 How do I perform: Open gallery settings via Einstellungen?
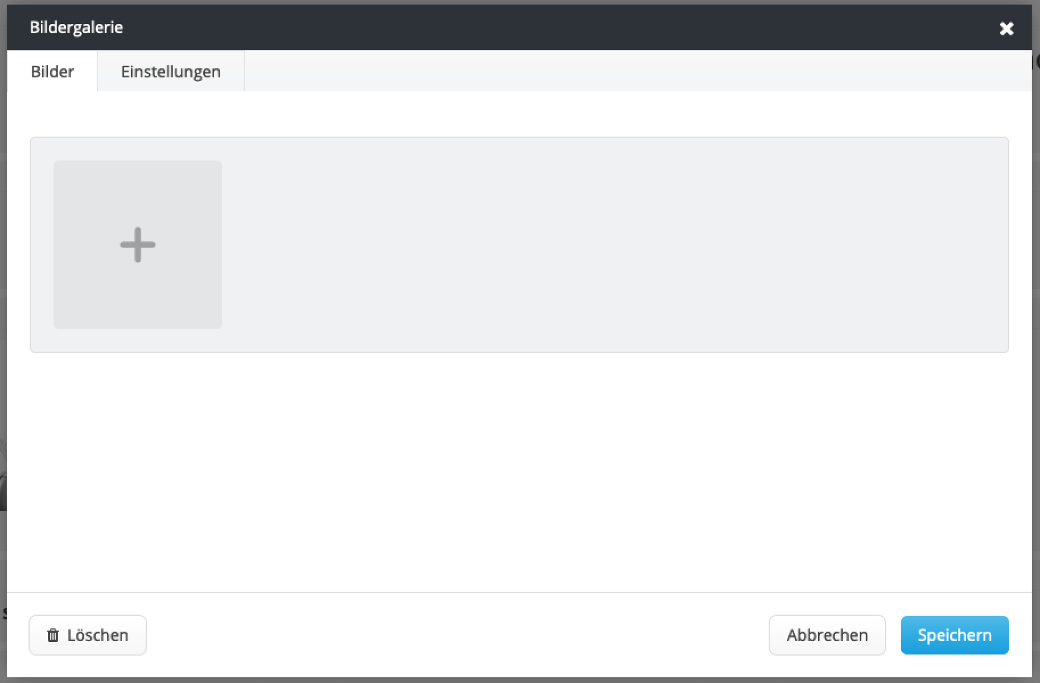coord(171,72)
